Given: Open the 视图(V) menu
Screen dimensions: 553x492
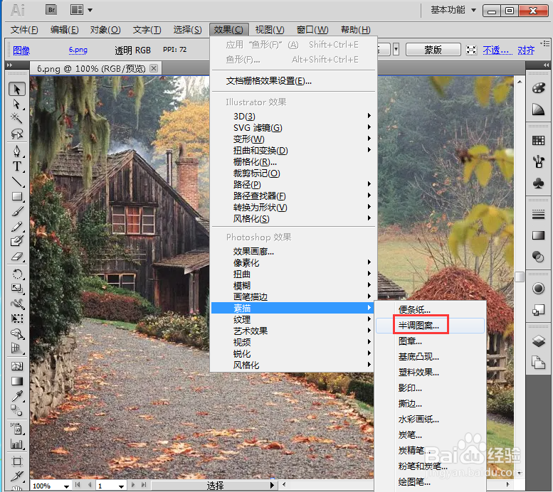Looking at the screenshot, I should click(x=270, y=30).
